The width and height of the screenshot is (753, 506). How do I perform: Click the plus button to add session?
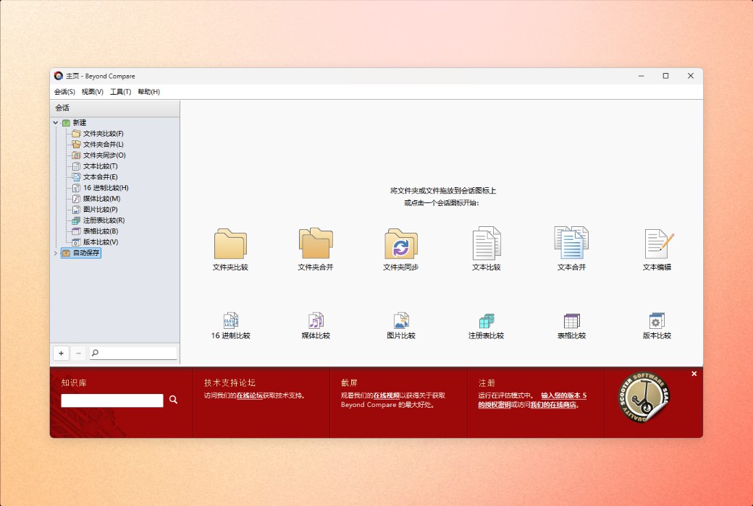[x=61, y=353]
